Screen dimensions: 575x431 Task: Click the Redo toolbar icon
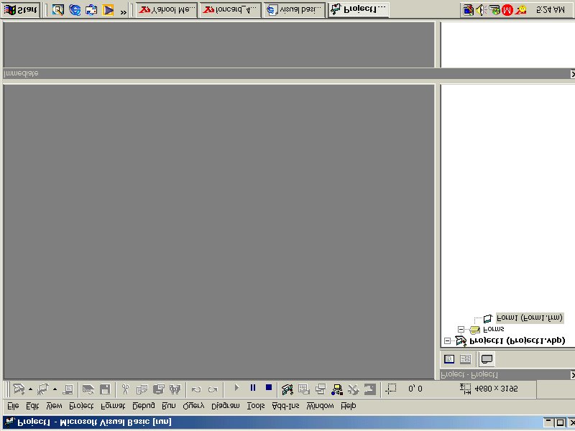213,389
